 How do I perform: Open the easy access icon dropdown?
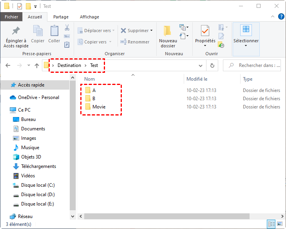point(184,36)
